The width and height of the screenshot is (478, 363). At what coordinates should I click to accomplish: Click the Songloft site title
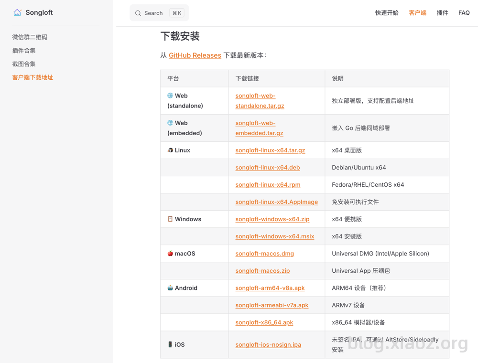pos(39,12)
